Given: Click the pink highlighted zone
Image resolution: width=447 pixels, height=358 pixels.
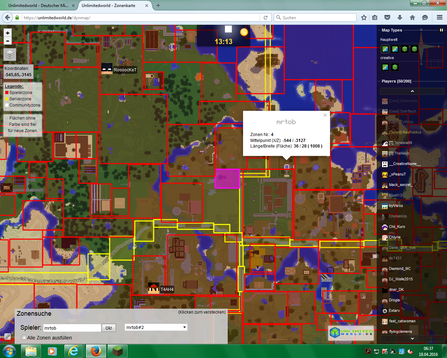Looking at the screenshot, I should pyautogui.click(x=227, y=179).
